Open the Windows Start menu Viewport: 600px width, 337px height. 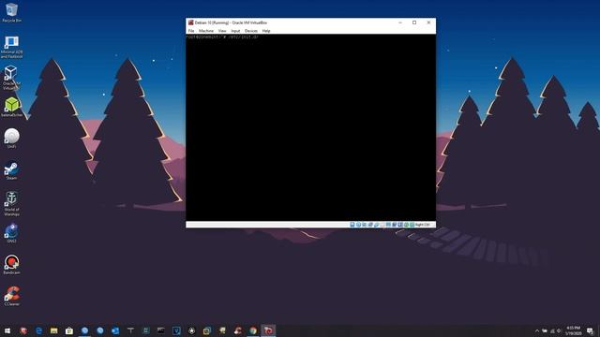click(7, 330)
